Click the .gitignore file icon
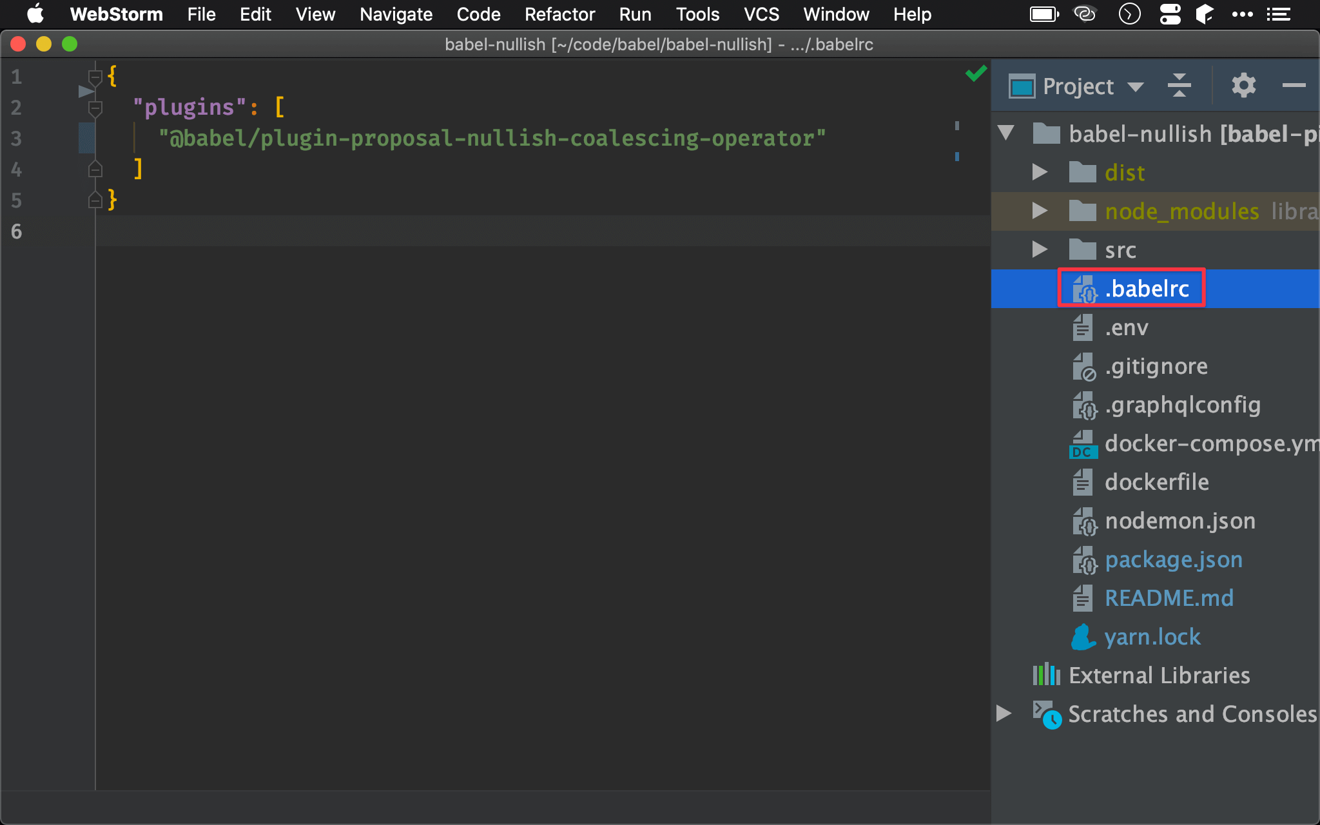The image size is (1320, 825). click(x=1084, y=367)
